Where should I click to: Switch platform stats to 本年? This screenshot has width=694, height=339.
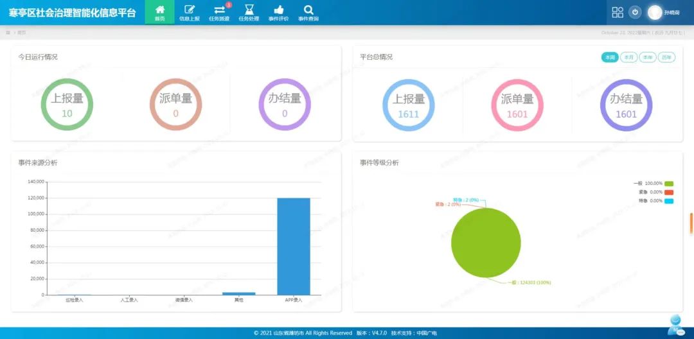pos(648,58)
